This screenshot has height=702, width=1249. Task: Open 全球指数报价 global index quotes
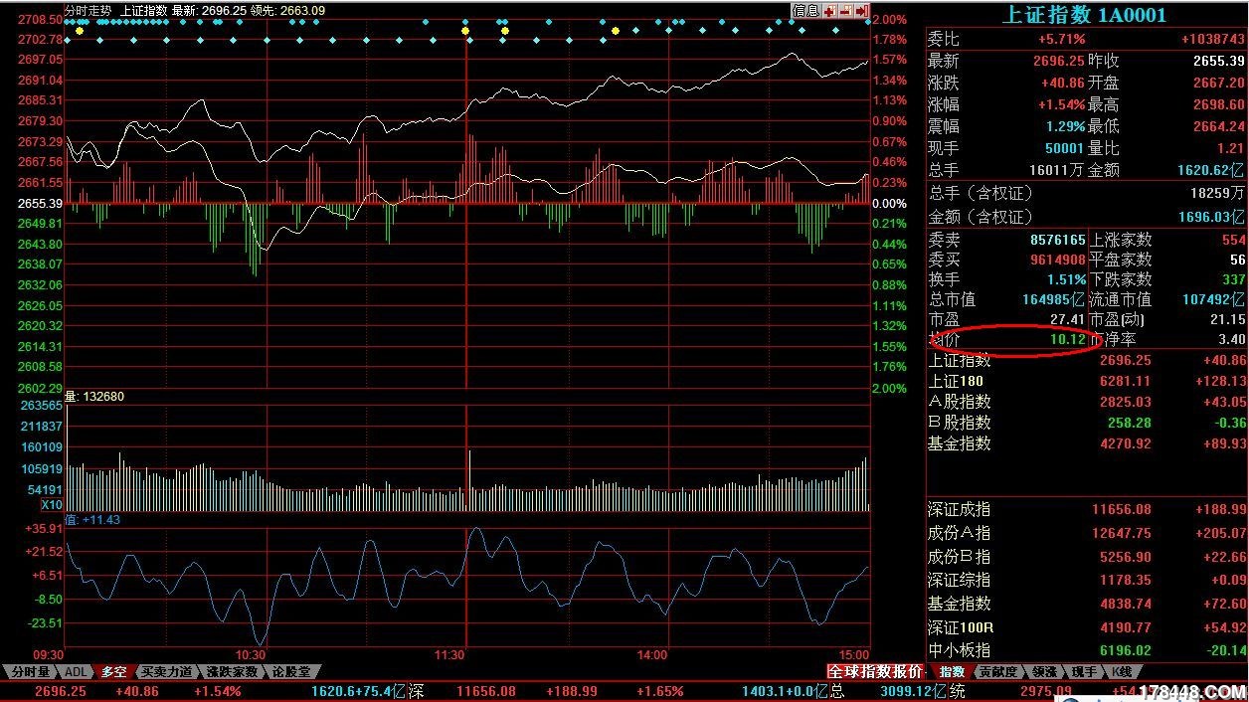click(877, 672)
